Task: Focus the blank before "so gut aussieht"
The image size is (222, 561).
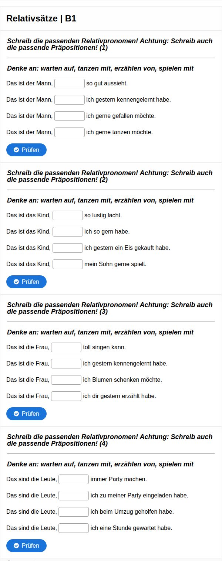Action: (x=70, y=84)
